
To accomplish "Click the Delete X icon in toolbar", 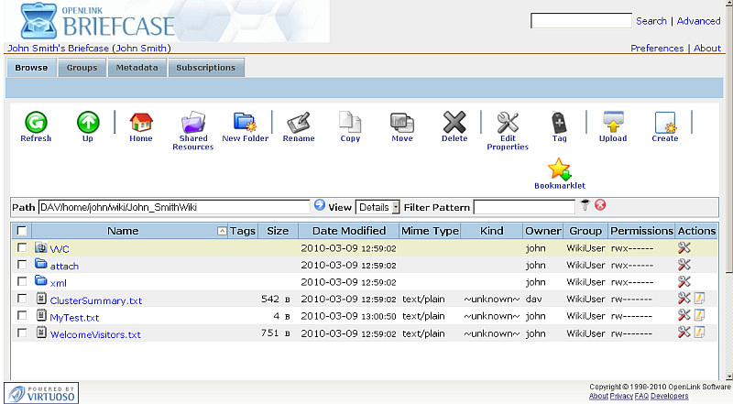I will 454,122.
